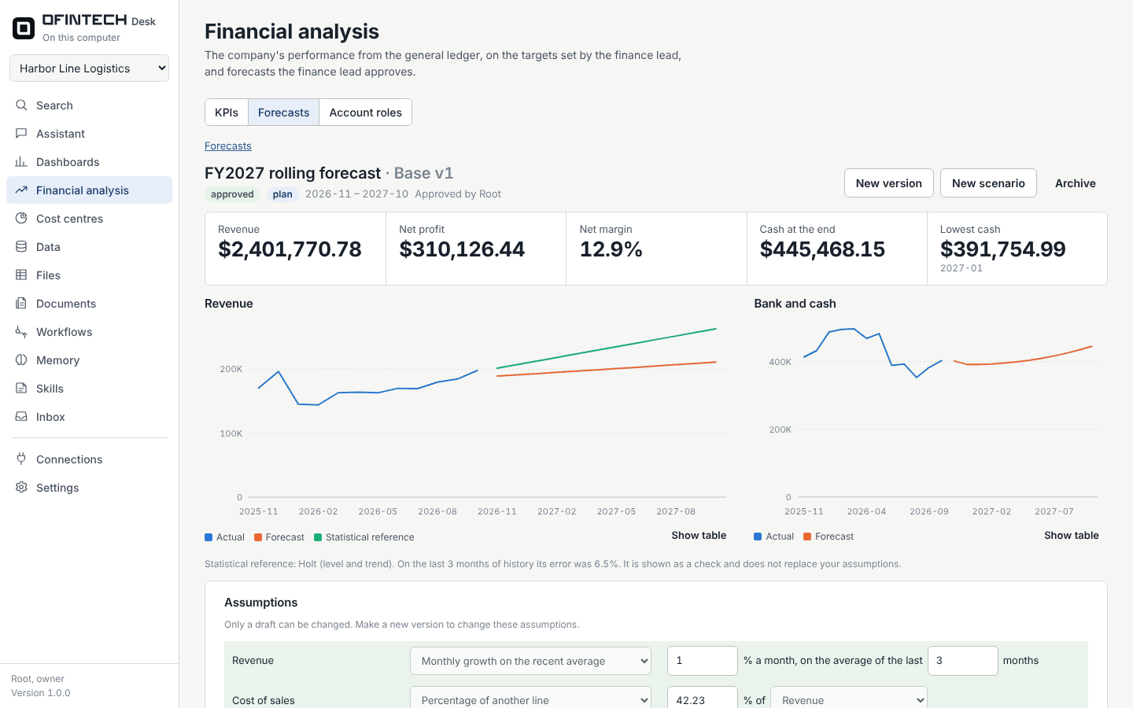The height and width of the screenshot is (708, 1133).
Task: Click the Bank and cash Forecast legend swatch
Action: pyautogui.click(x=807, y=537)
